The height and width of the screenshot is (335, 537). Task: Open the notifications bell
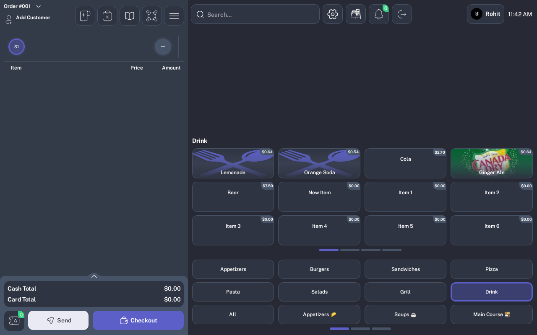tap(379, 14)
